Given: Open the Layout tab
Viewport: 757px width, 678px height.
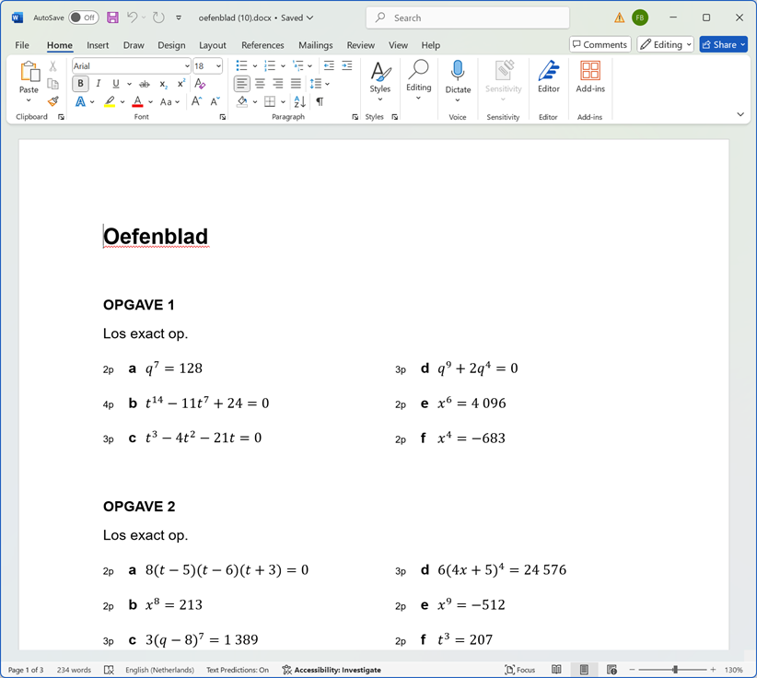Looking at the screenshot, I should 213,45.
